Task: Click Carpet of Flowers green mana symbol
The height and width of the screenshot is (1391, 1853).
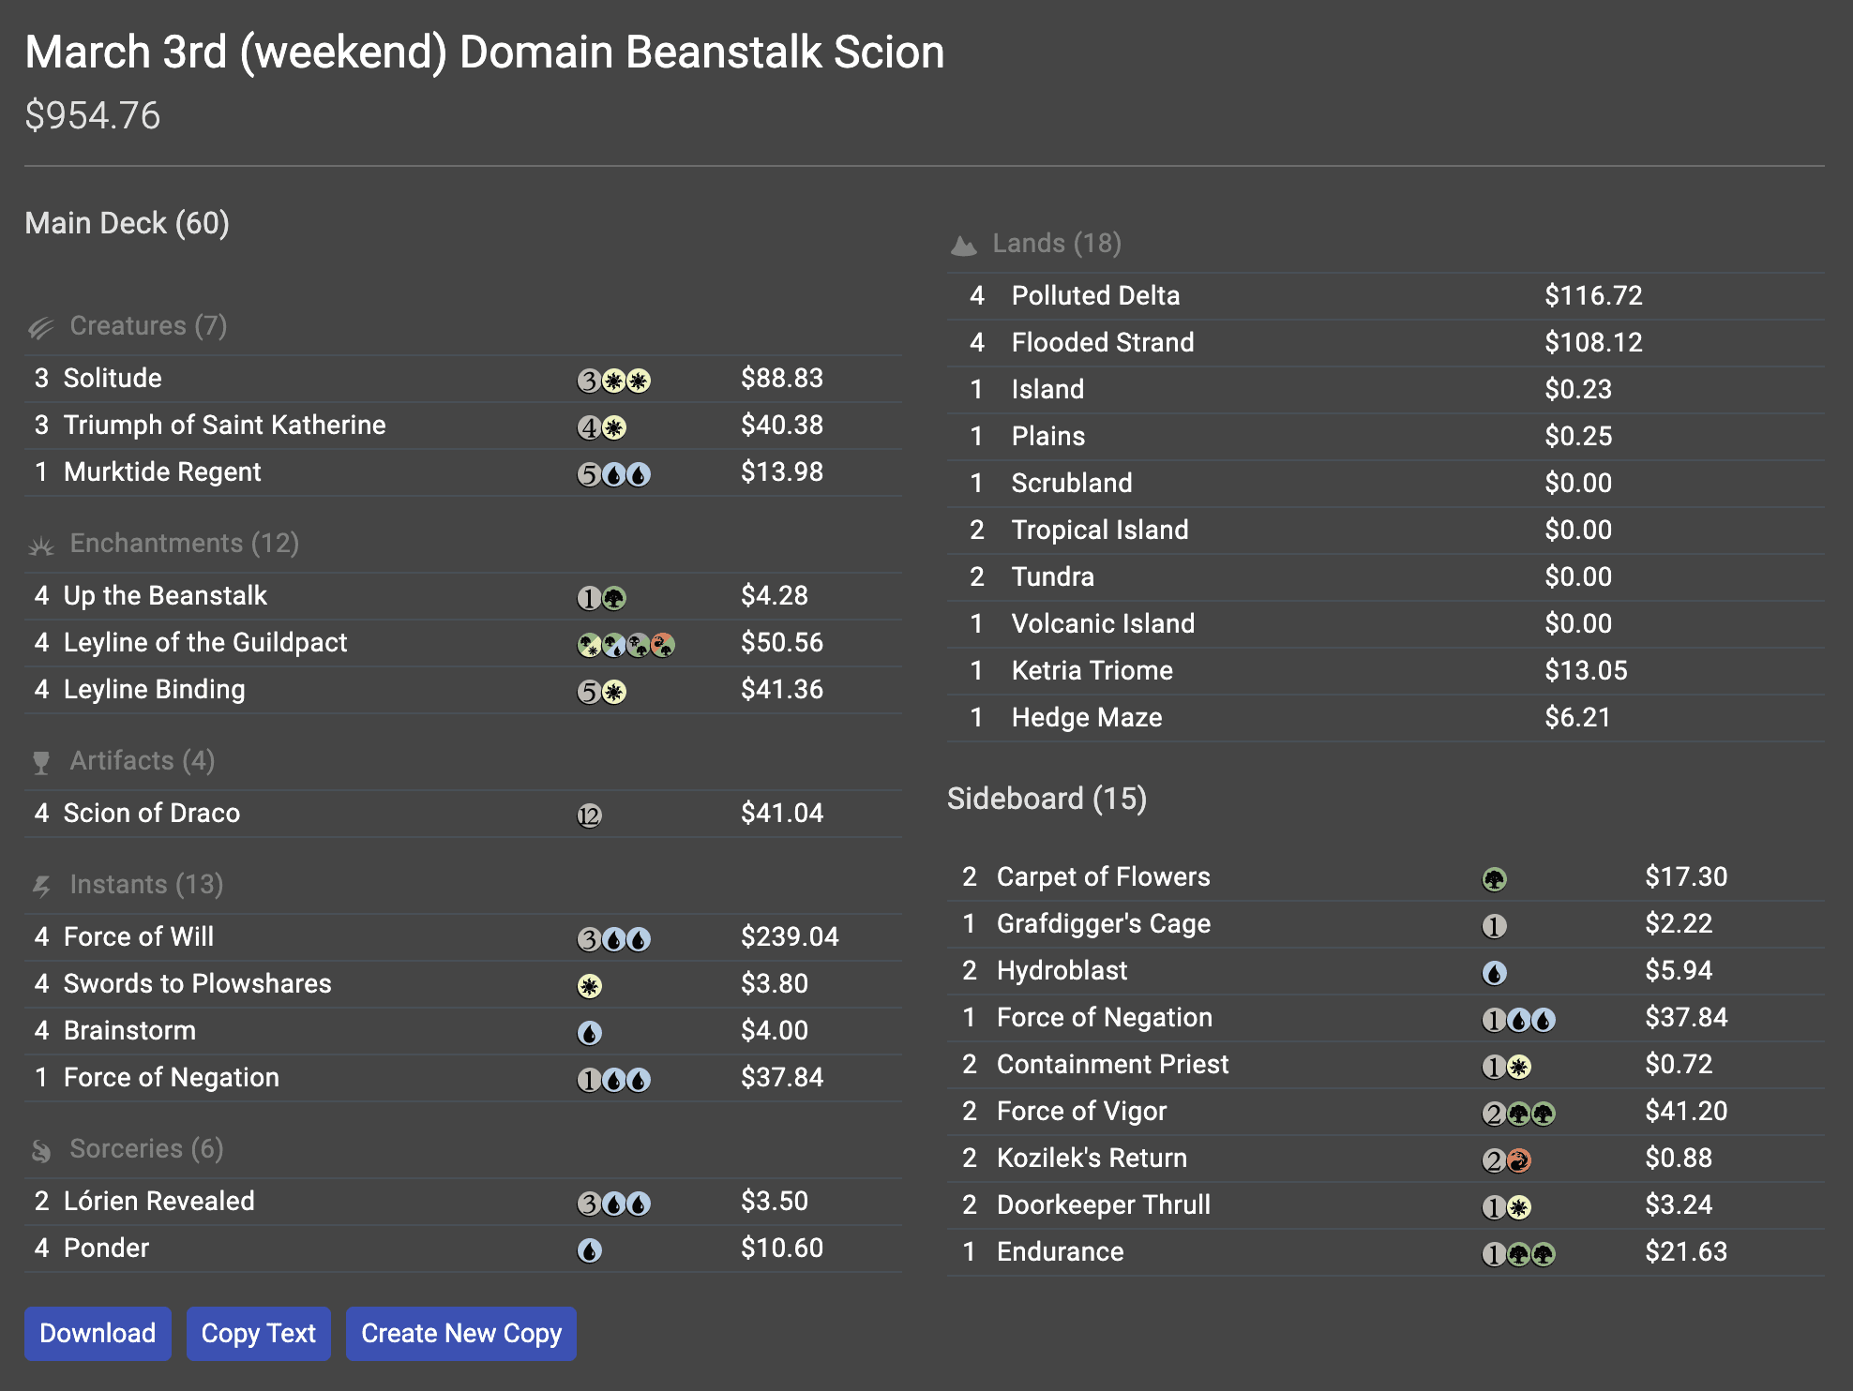Action: [1494, 879]
